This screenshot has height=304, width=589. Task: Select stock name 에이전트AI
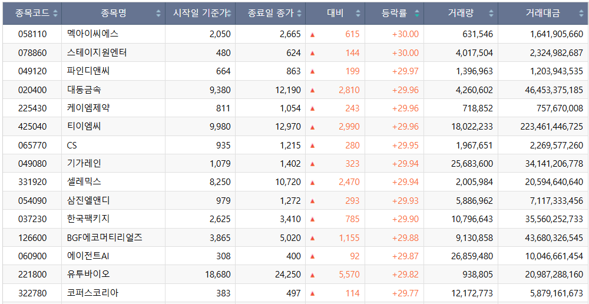pyautogui.click(x=88, y=256)
